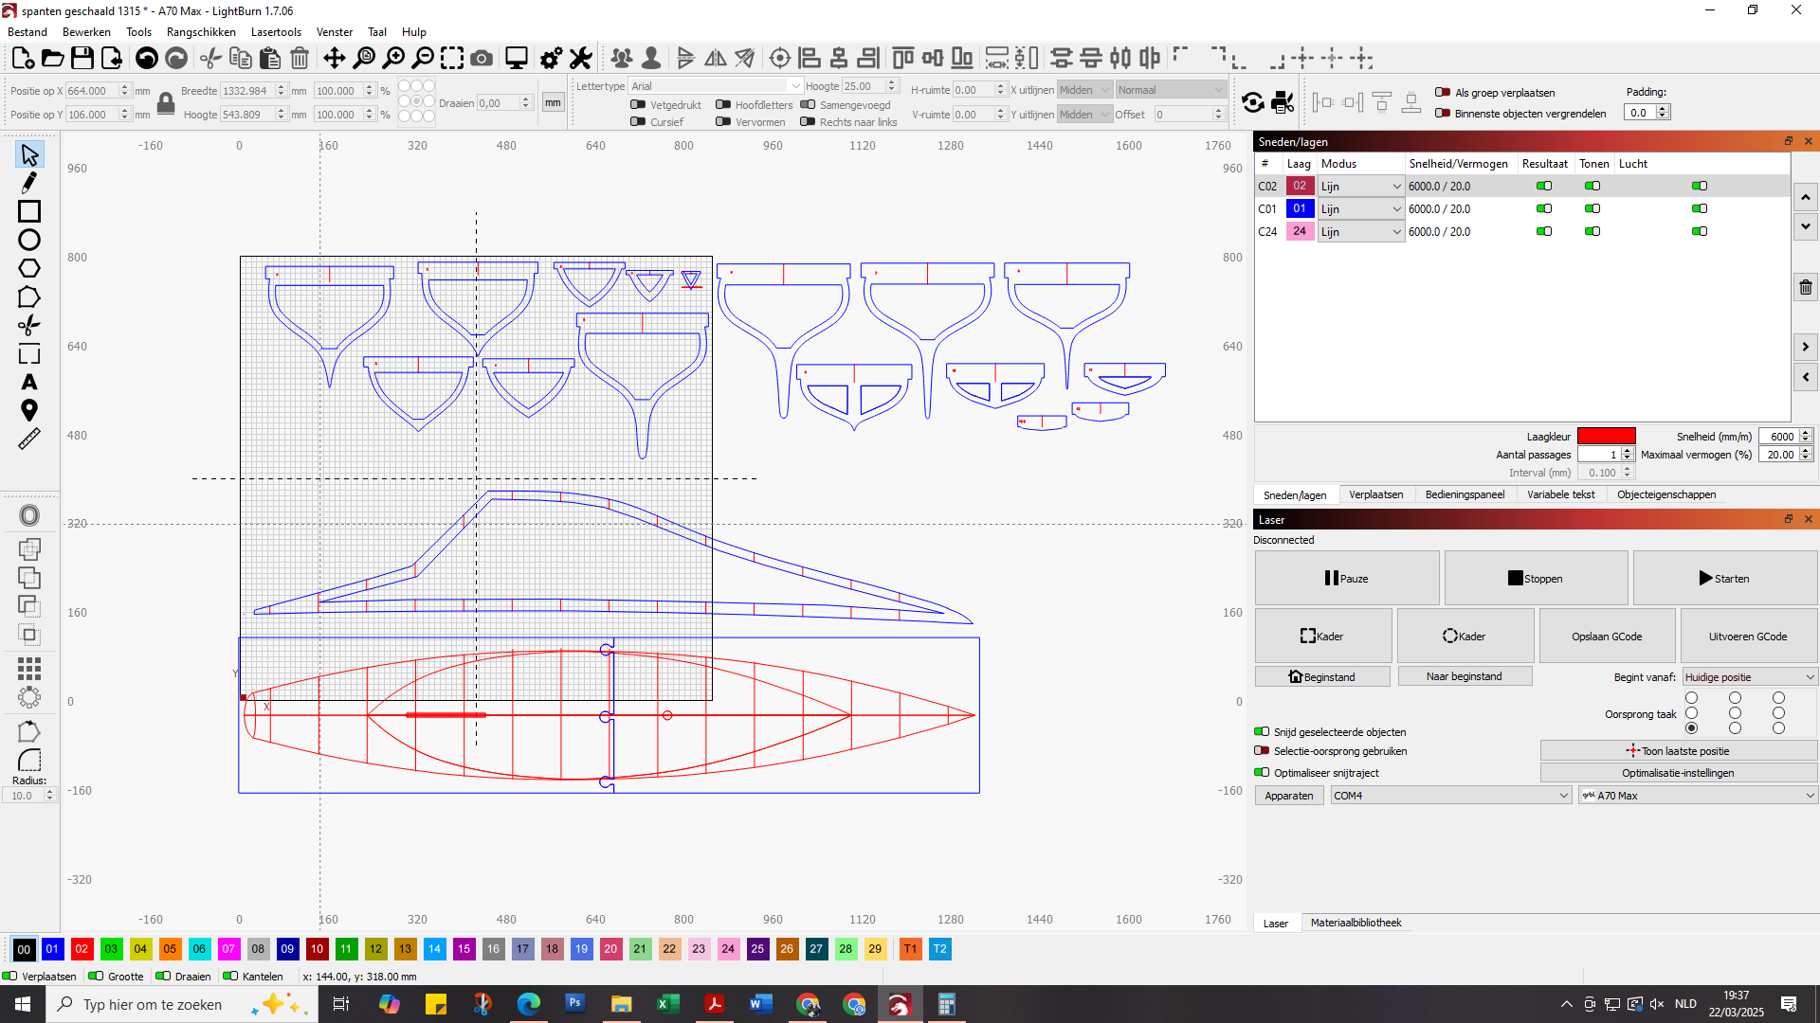Click the delete layer trash icon
1820x1023 pixels.
tap(1806, 288)
